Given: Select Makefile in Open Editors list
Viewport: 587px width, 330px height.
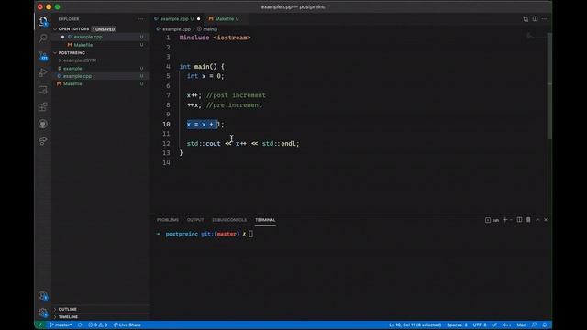Looking at the screenshot, I should point(83,45).
